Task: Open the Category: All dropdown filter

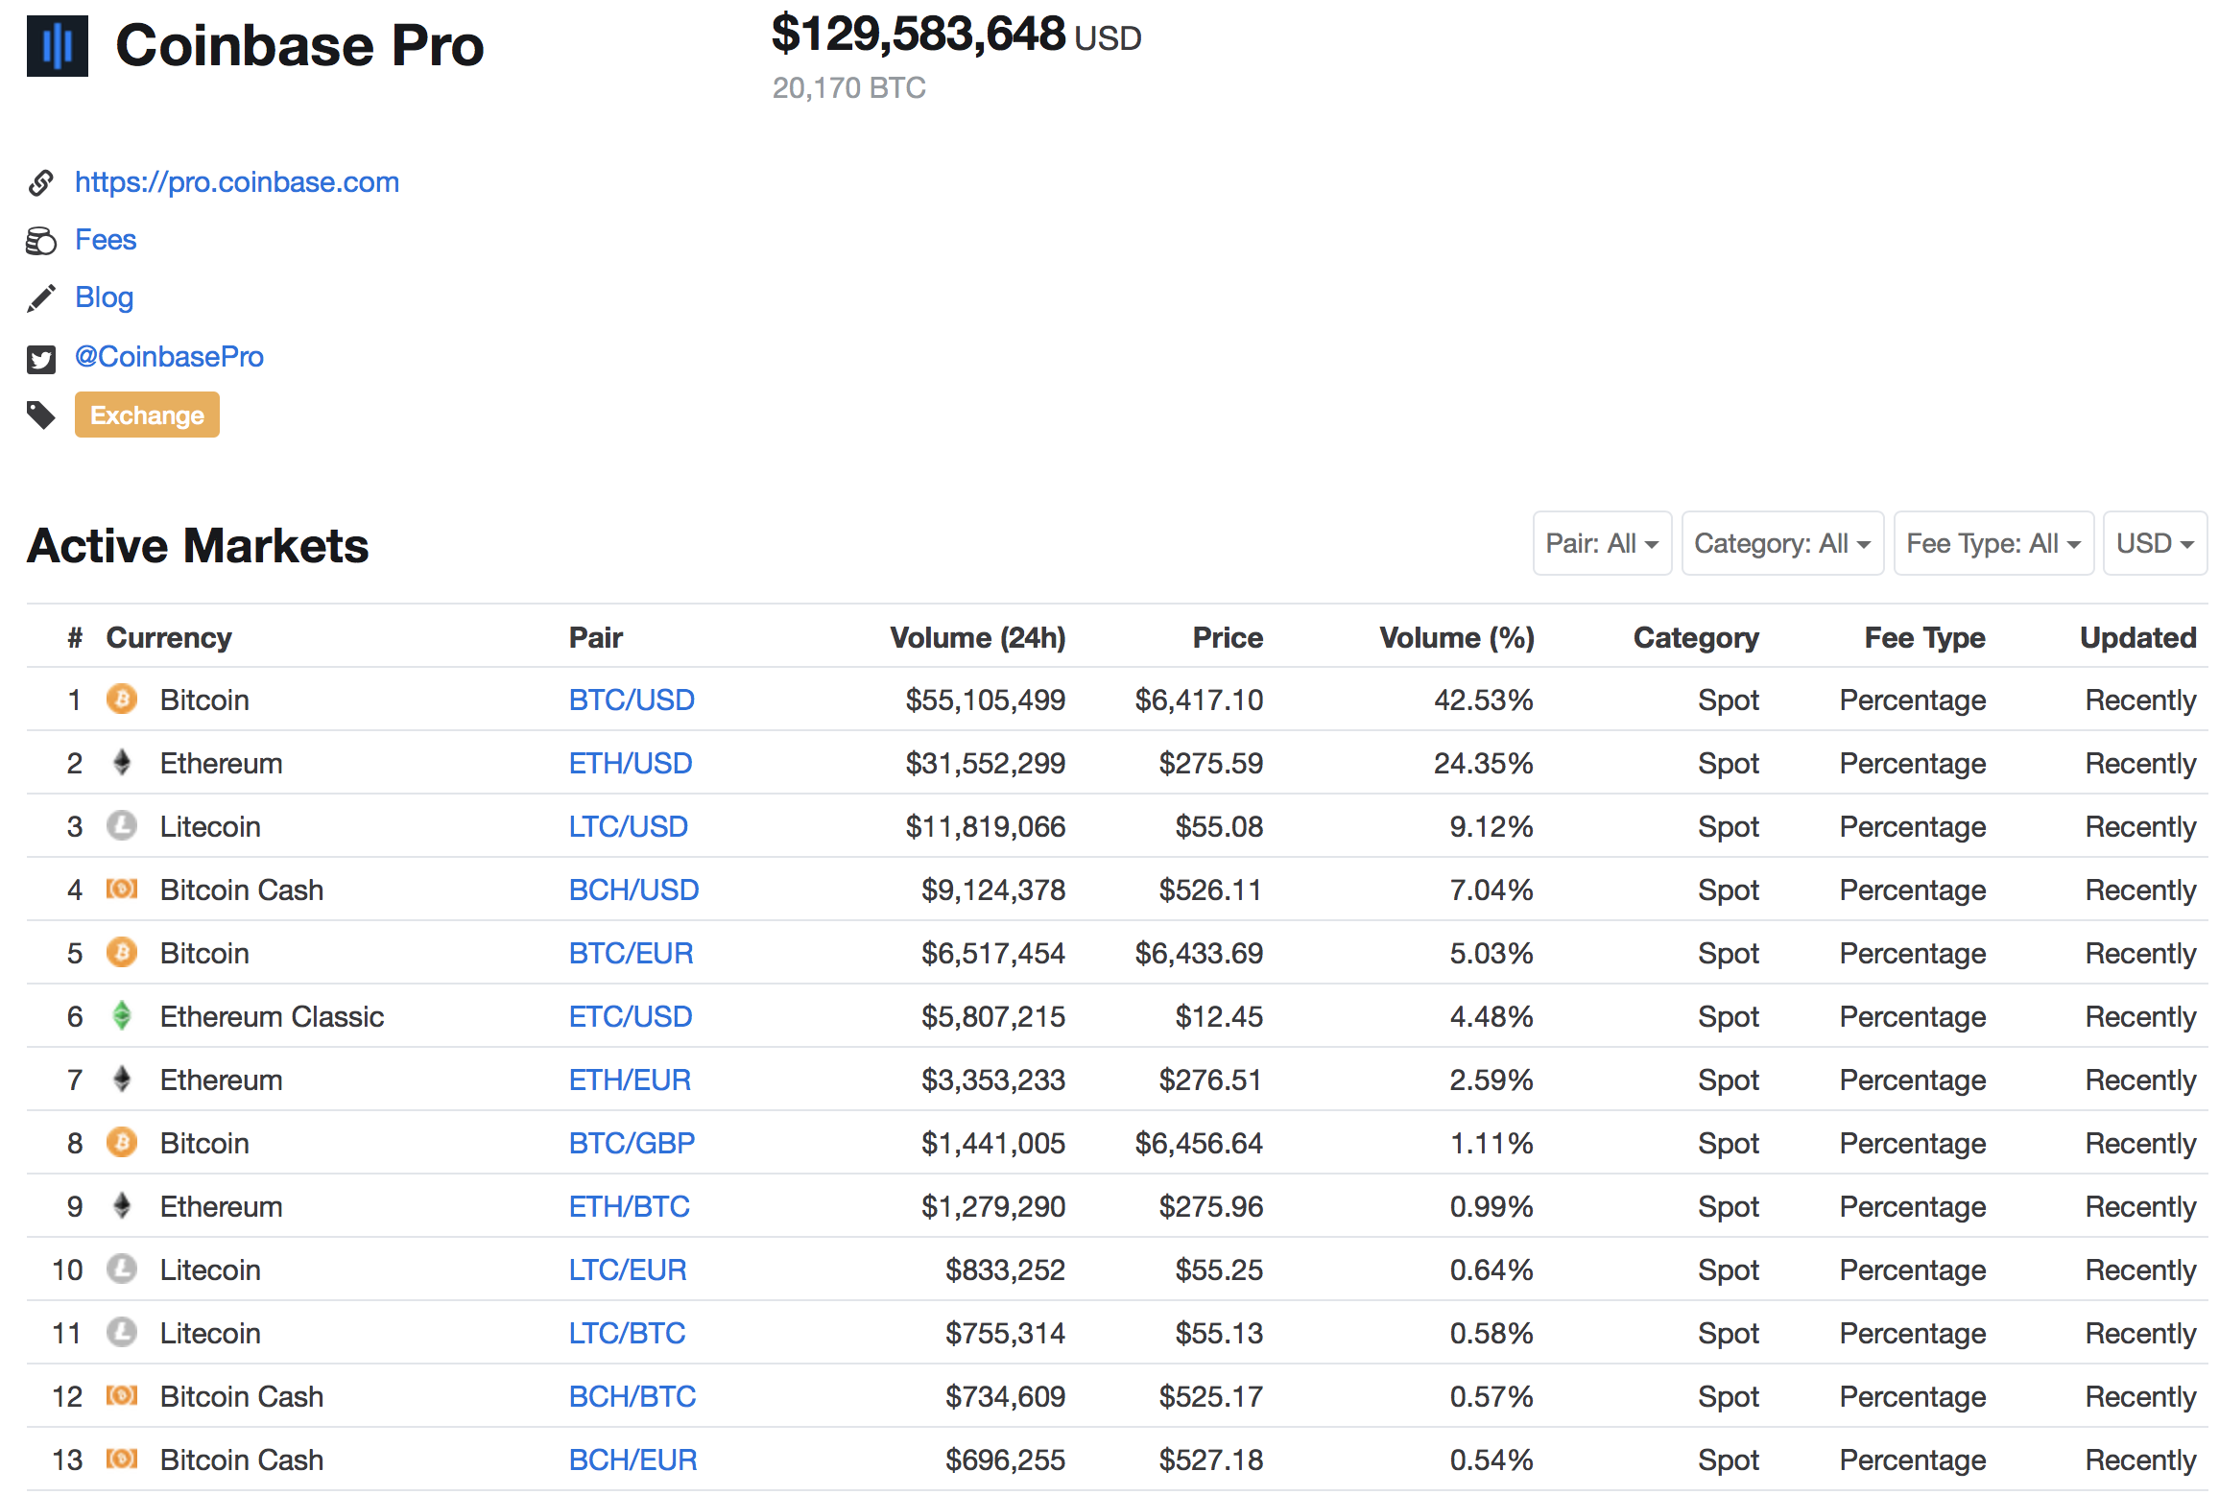Action: [1782, 543]
